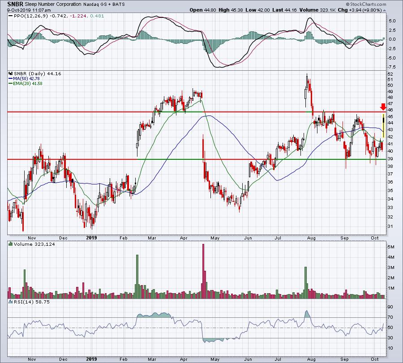Click the green line swatch for EMA(20)

tap(11, 84)
